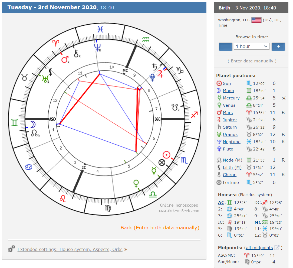Click the Neptune trident glyph in planet list
This screenshot has width=293, height=268.
pyautogui.click(x=219, y=142)
